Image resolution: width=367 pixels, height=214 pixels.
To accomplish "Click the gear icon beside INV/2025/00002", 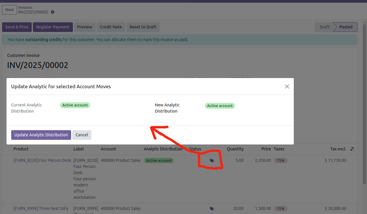I will tap(53, 12).
